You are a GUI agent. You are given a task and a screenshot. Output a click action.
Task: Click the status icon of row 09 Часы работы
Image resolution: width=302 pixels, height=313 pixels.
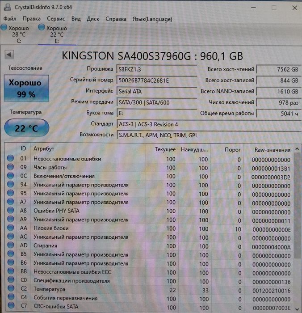click(10, 167)
